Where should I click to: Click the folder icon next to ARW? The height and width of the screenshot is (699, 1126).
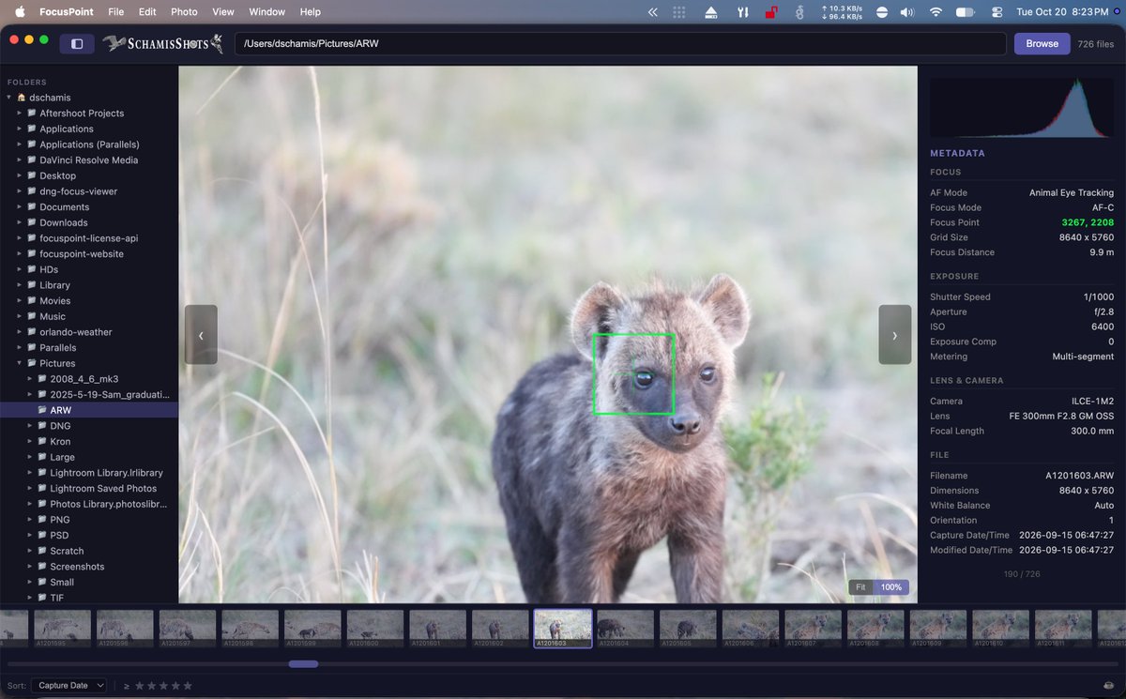click(41, 410)
